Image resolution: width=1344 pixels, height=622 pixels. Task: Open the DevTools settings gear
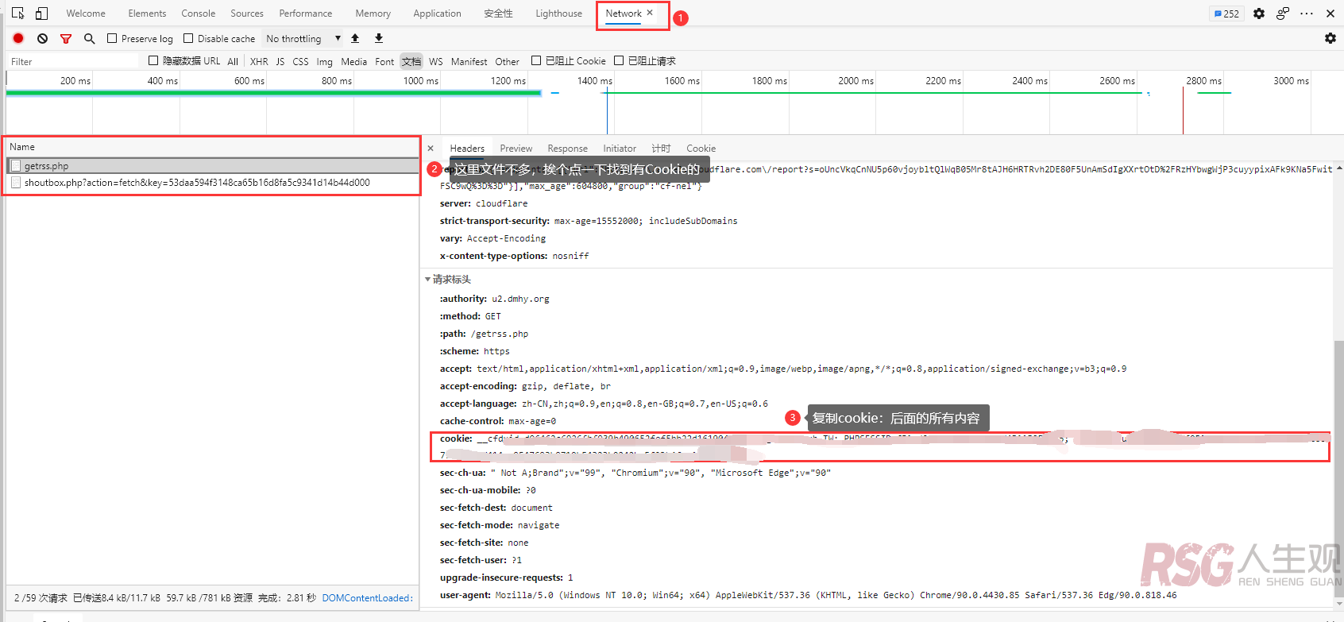[1259, 14]
